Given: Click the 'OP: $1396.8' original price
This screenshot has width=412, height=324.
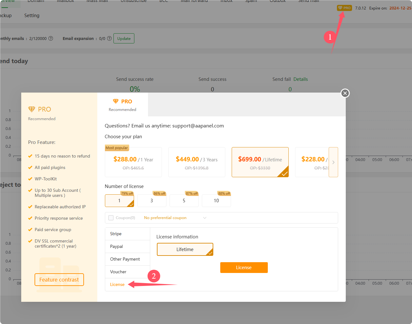Looking at the screenshot, I should (x=197, y=168).
